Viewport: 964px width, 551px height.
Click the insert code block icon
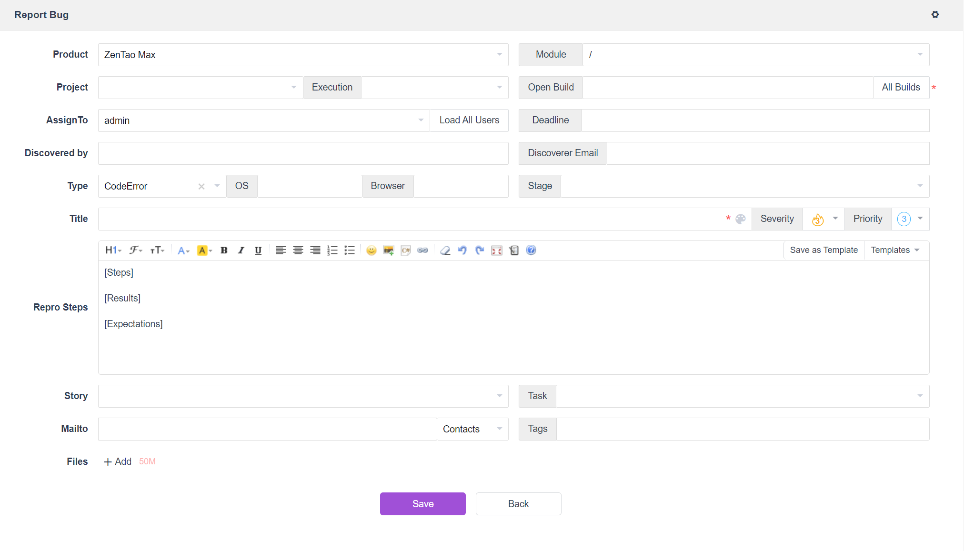[406, 250]
